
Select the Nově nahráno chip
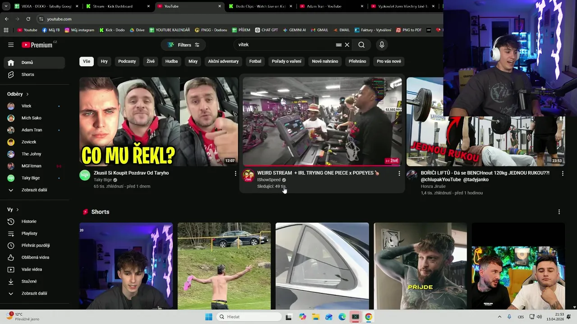[325, 61]
